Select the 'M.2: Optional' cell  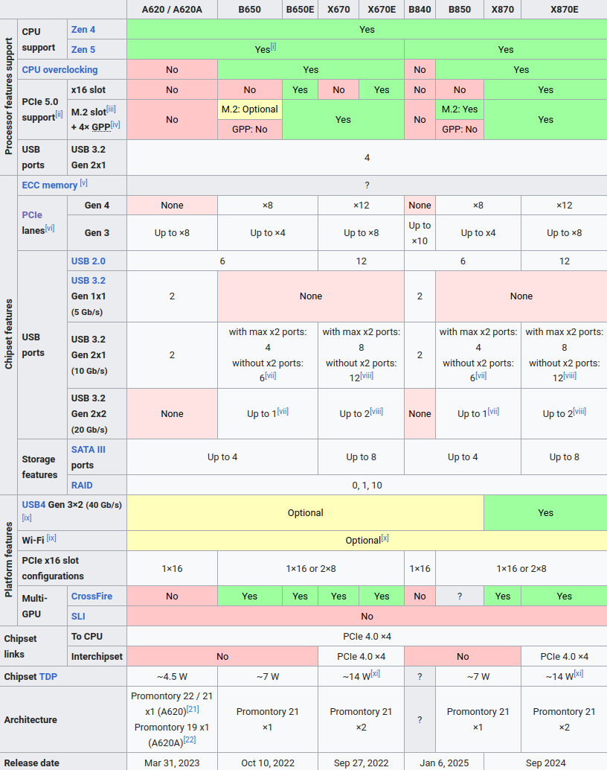250,109
